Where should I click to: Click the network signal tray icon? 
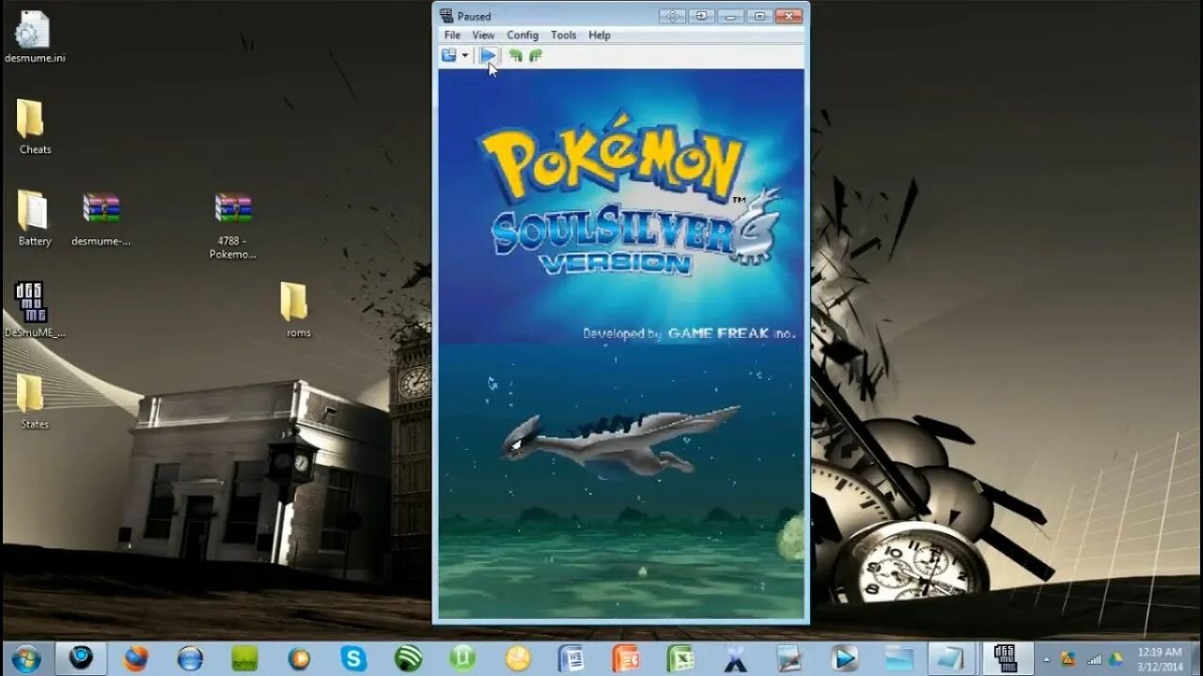(1092, 659)
